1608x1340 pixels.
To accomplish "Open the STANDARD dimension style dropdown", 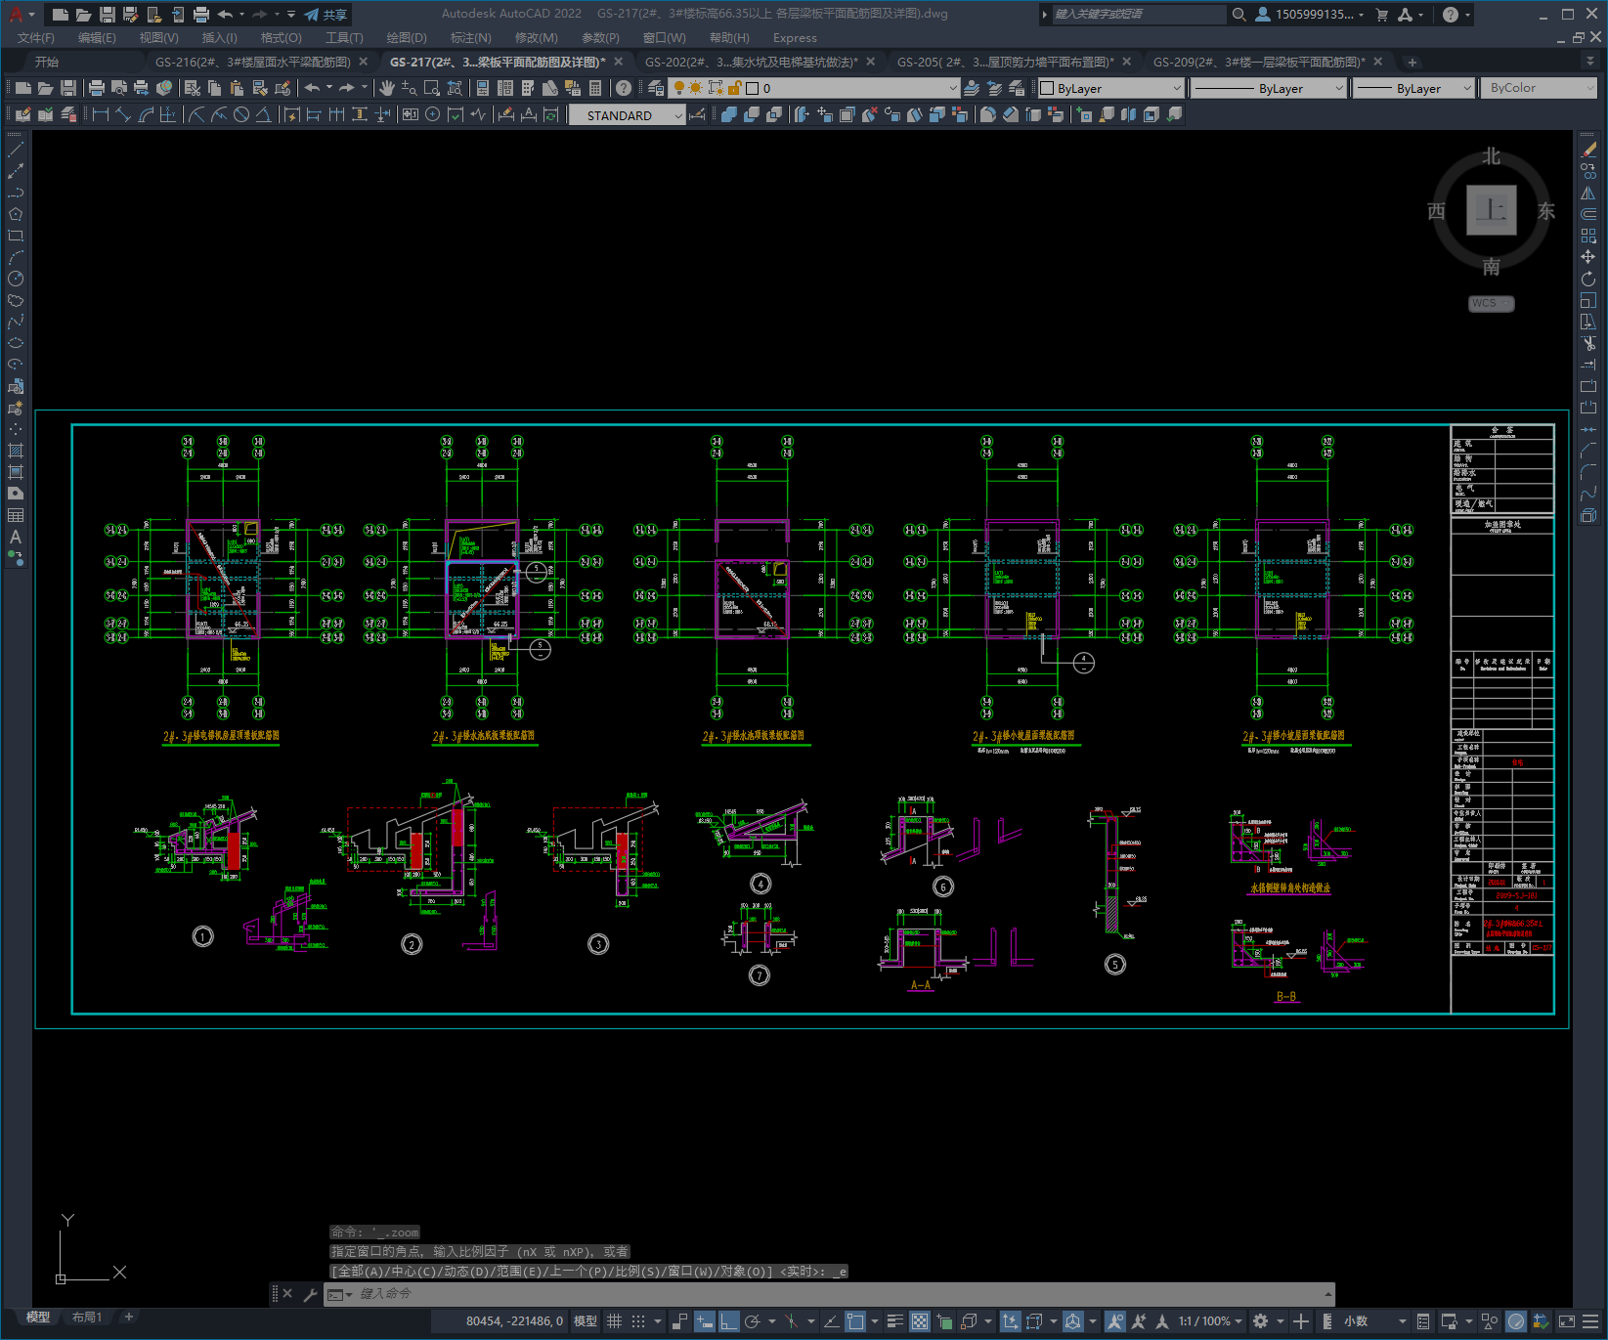I will (627, 115).
